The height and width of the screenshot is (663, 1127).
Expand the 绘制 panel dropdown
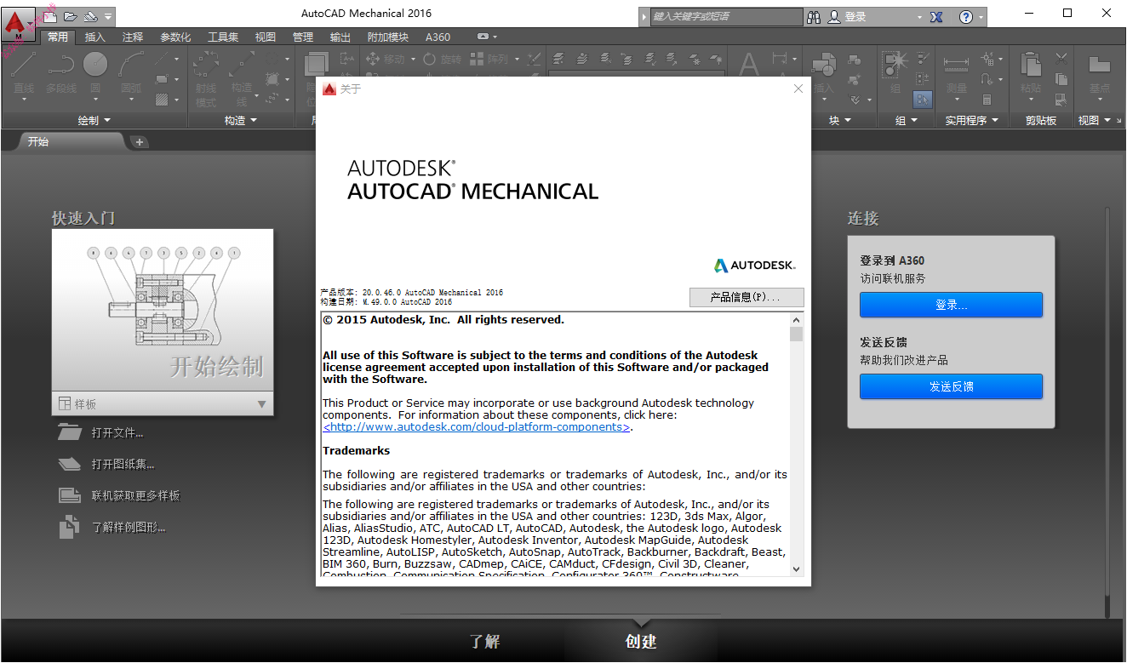tap(94, 121)
